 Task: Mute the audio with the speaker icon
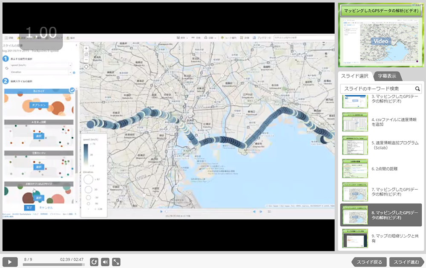pyautogui.click(x=105, y=262)
